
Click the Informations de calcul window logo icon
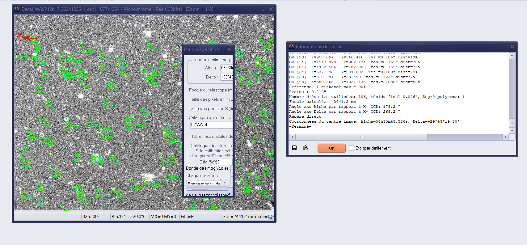291,47
